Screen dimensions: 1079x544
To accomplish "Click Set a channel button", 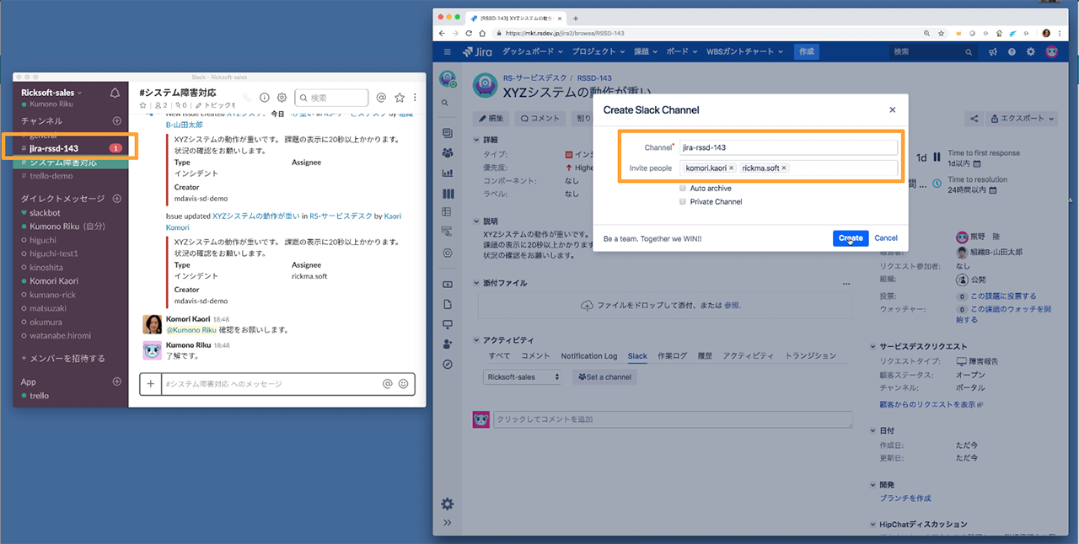I will coord(604,377).
